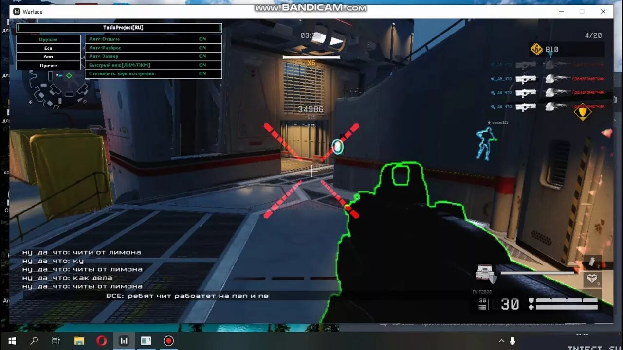Show hidden system tray icons
The width and height of the screenshot is (623, 350).
[502, 341]
